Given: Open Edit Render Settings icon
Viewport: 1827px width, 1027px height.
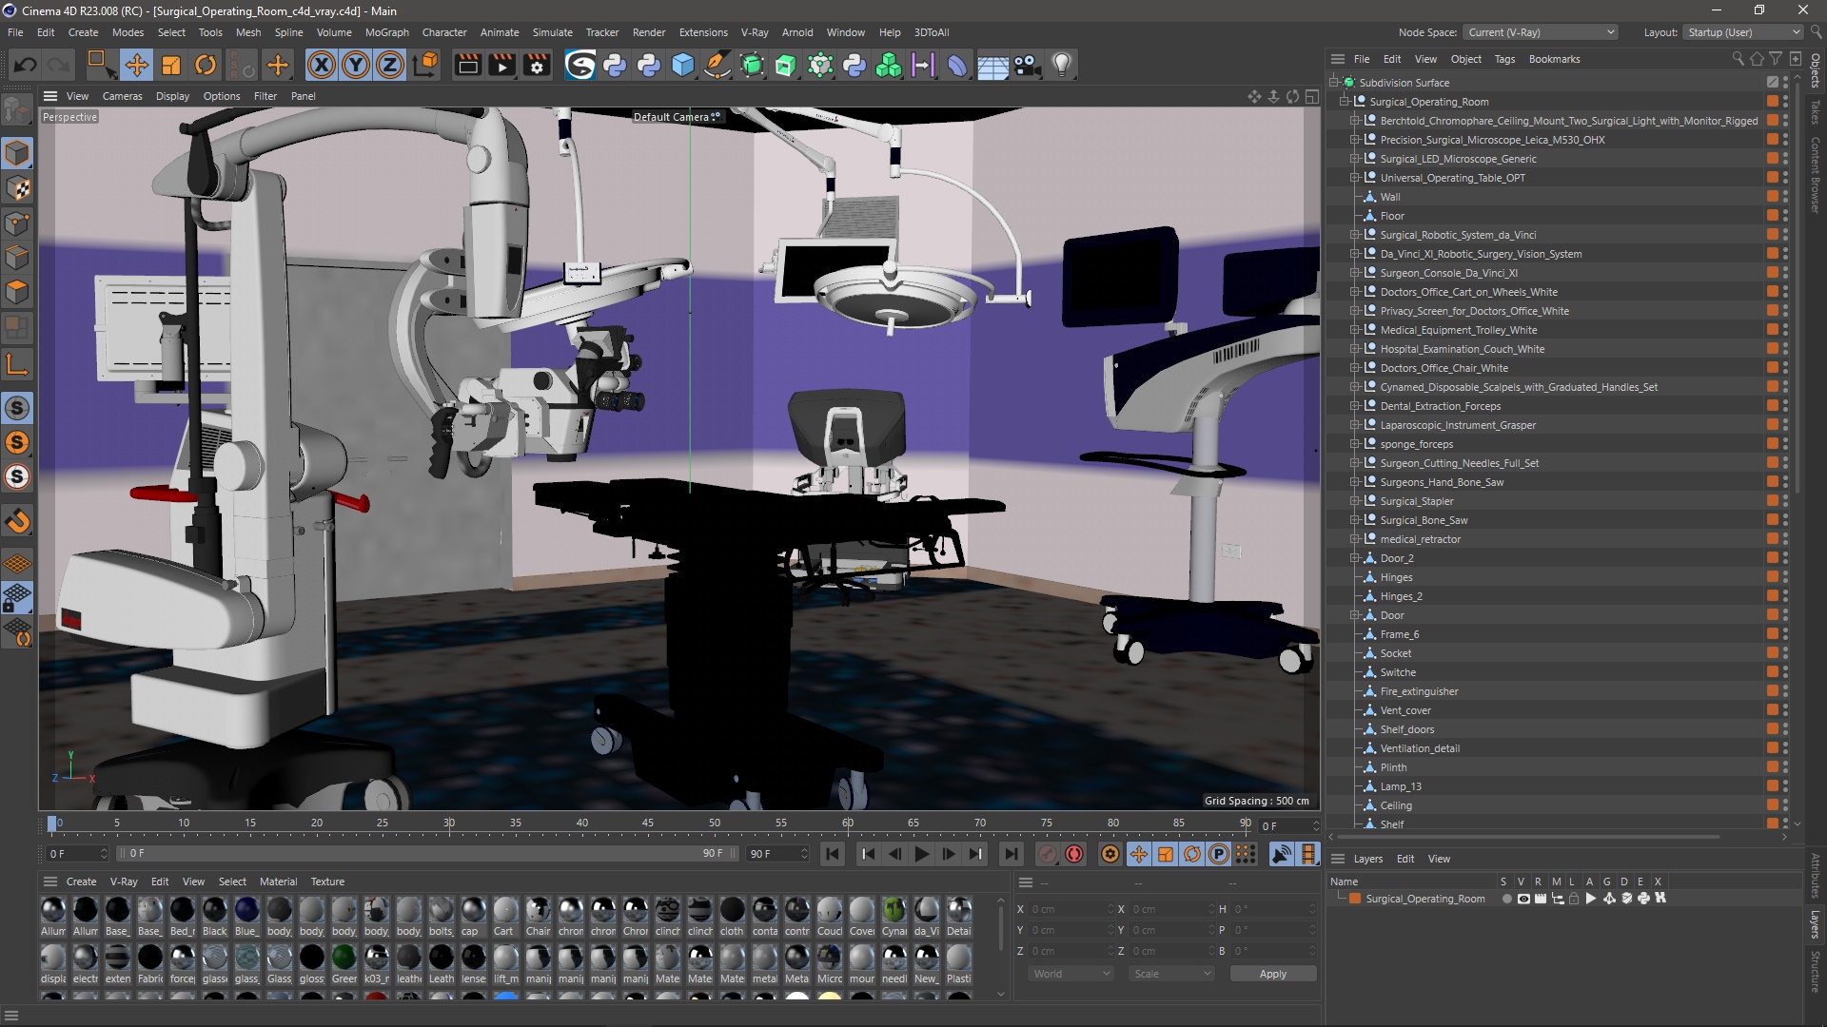Looking at the screenshot, I should click(537, 65).
